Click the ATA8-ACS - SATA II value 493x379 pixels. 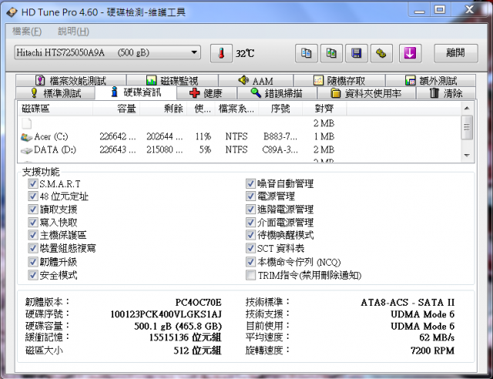(407, 302)
